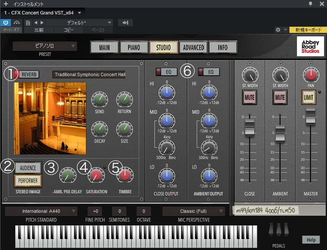Click the Close Output MID frequency knob

(167, 148)
